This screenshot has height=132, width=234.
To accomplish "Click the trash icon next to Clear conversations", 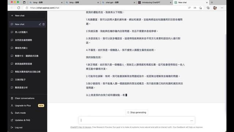I will point(12,98).
